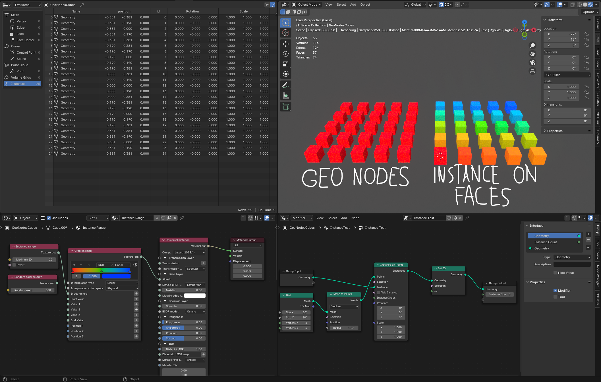Open the Node menu in geometry editor
Image resolution: width=601 pixels, height=382 pixels.
tap(355, 218)
